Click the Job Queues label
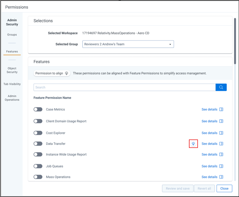Viewport: 239px width, 197px height. tap(54, 166)
